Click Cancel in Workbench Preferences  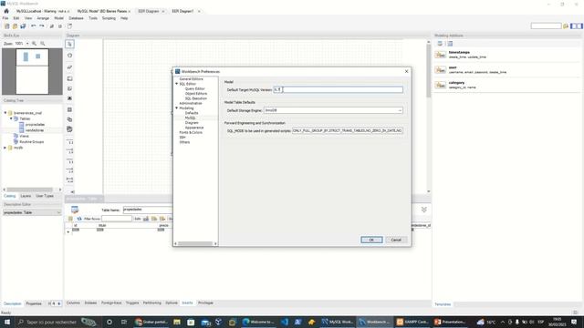pos(396,240)
